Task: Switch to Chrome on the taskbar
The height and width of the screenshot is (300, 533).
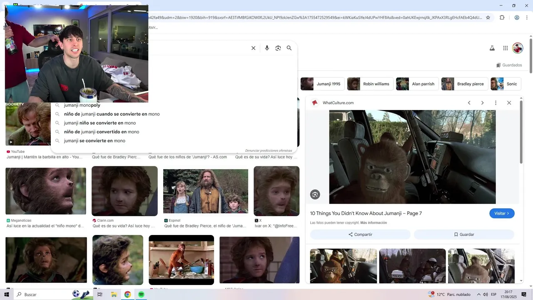Action: pos(127,295)
